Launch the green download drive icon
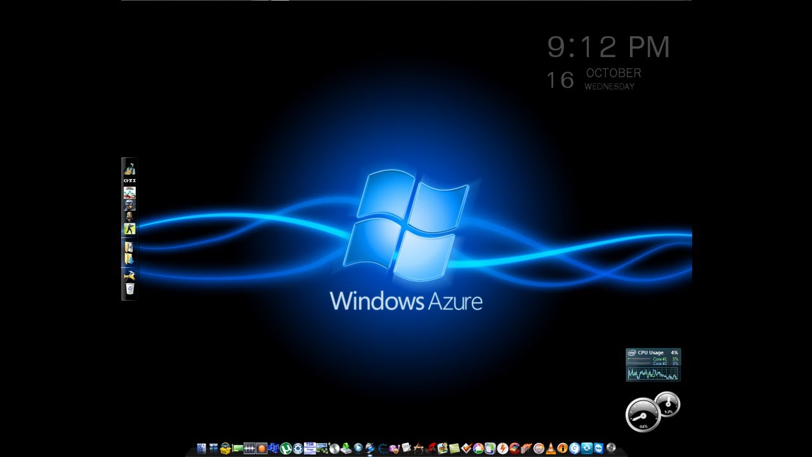Image resolution: width=812 pixels, height=457 pixels. (346, 448)
